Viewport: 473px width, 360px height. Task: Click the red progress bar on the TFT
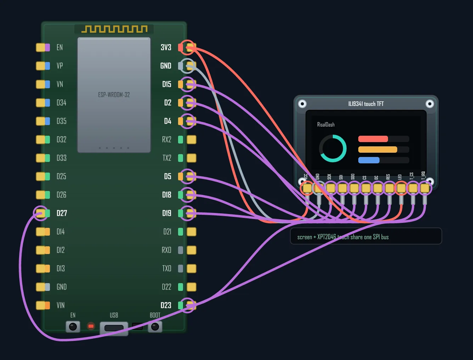373,139
